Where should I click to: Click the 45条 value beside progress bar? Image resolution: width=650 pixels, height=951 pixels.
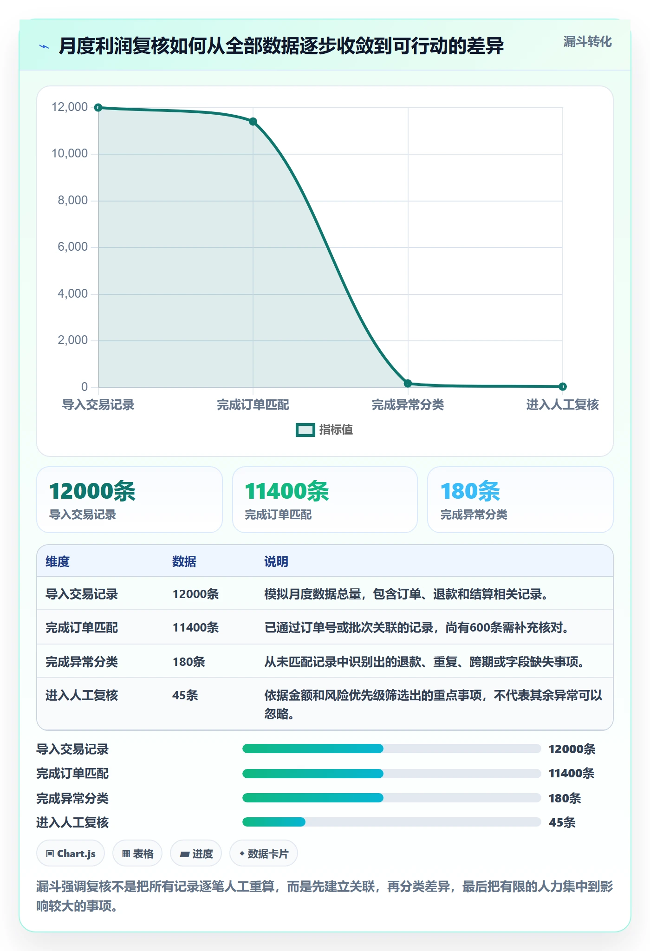[x=562, y=822]
